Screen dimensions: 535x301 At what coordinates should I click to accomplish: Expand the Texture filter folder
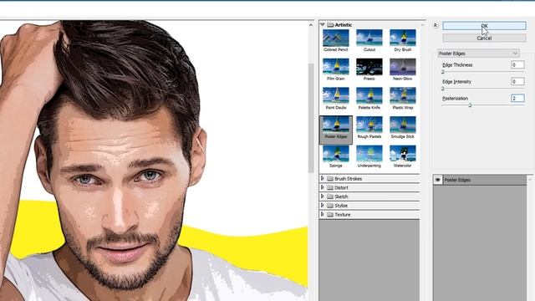(x=323, y=214)
